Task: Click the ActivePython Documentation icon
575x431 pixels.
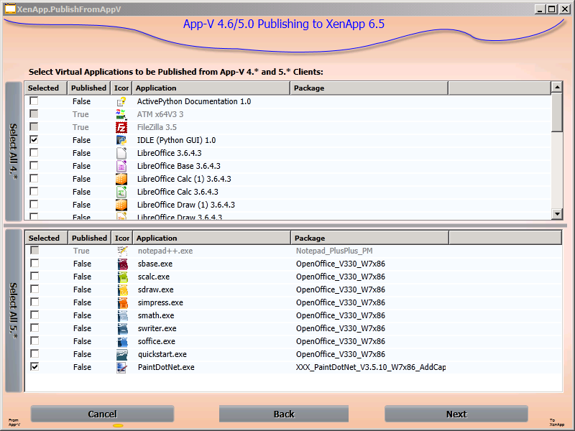Action: [121, 101]
